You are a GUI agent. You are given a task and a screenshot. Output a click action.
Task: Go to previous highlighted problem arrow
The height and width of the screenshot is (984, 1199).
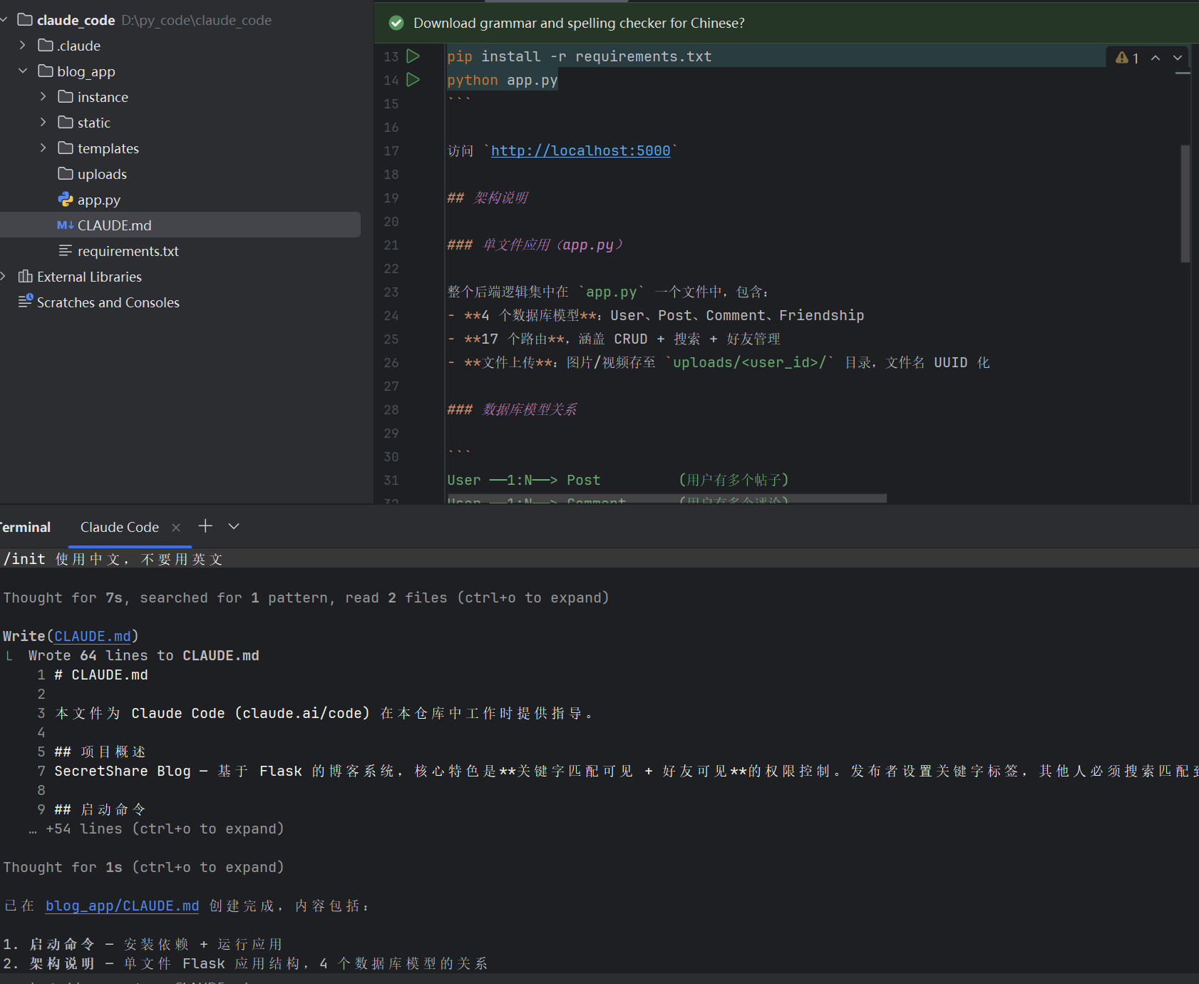[x=1156, y=58]
